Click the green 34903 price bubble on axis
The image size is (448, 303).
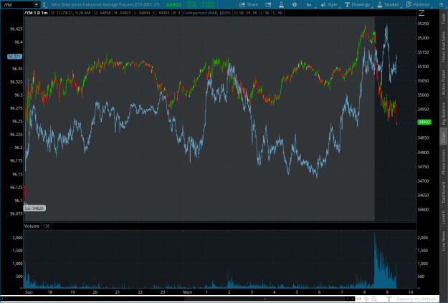pos(424,122)
